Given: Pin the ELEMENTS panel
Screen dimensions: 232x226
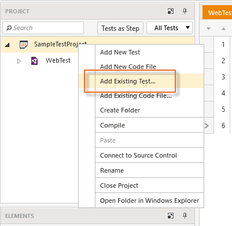Looking at the screenshot, I should point(185,216).
